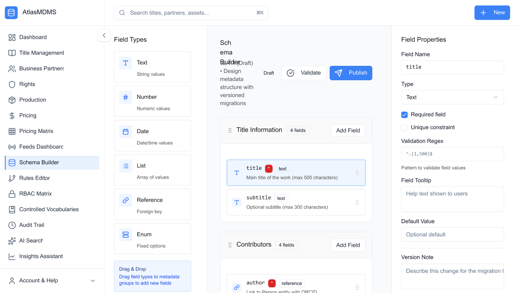
Task: Select the Text field type icon
Action: coord(125,63)
